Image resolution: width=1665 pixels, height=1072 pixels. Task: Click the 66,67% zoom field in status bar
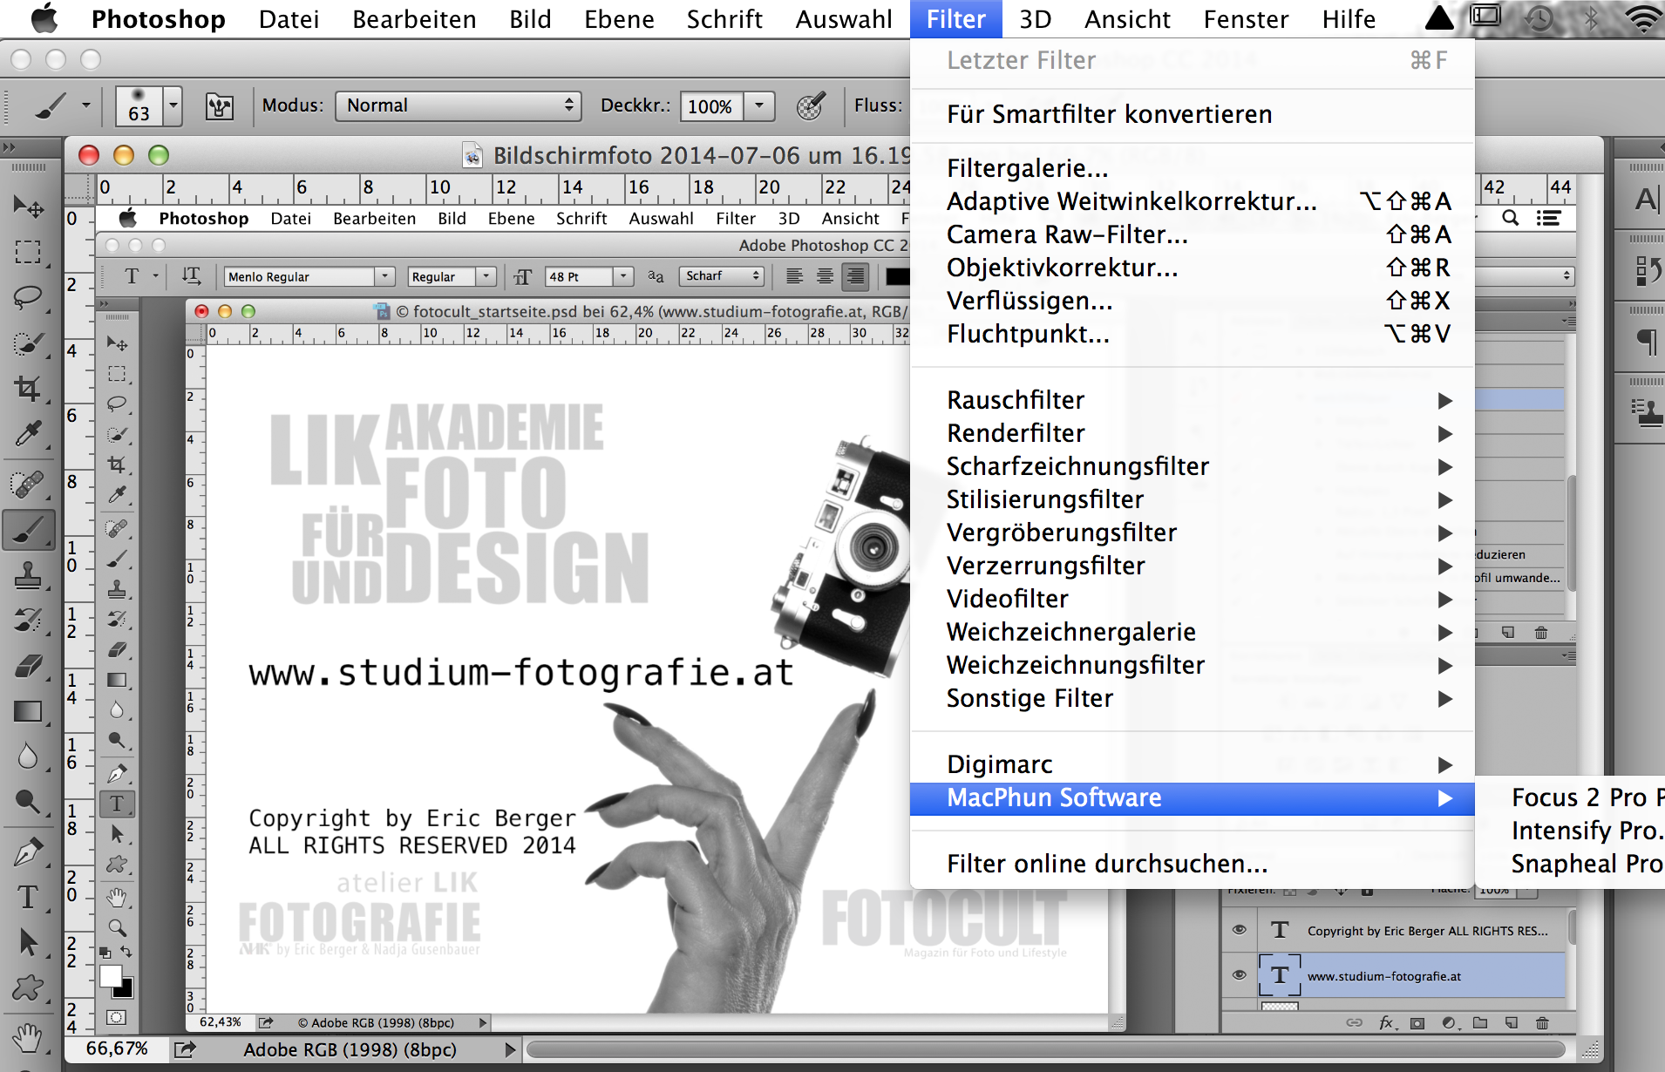pyautogui.click(x=117, y=1048)
